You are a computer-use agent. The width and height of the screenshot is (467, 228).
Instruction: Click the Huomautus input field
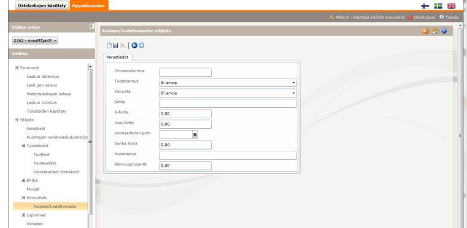tap(228, 156)
